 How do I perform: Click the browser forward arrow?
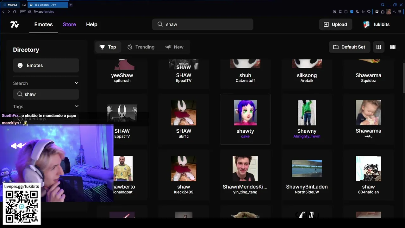point(9,12)
